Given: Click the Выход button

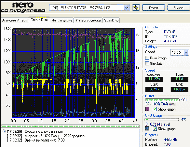Looking at the screenshot, I should (179, 8).
